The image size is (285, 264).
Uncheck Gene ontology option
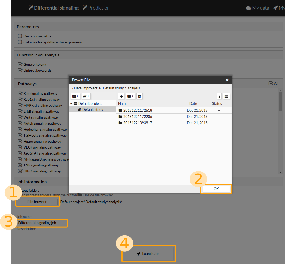(20, 64)
